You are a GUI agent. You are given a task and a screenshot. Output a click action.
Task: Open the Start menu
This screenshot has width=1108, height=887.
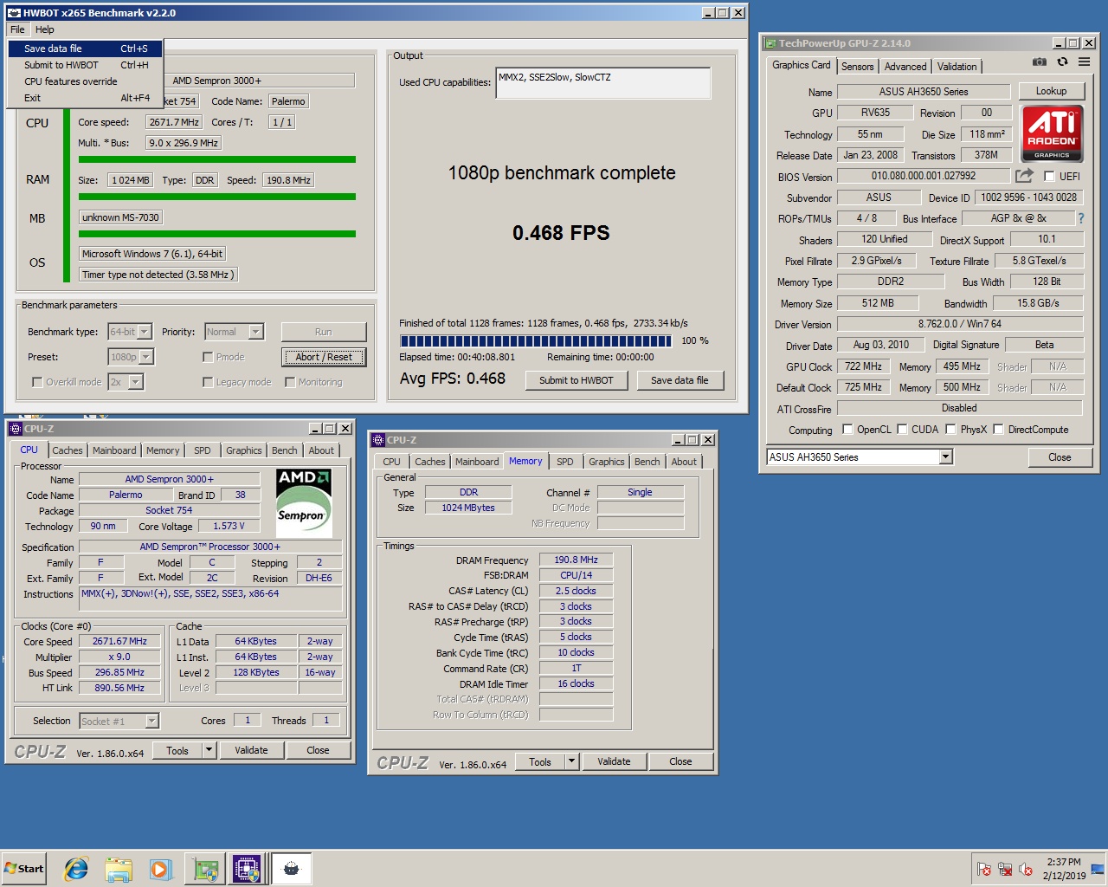pyautogui.click(x=23, y=869)
